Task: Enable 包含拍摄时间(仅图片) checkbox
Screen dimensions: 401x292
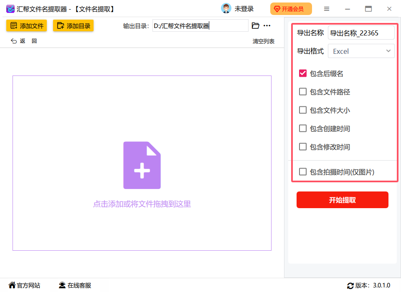Action: [x=303, y=172]
